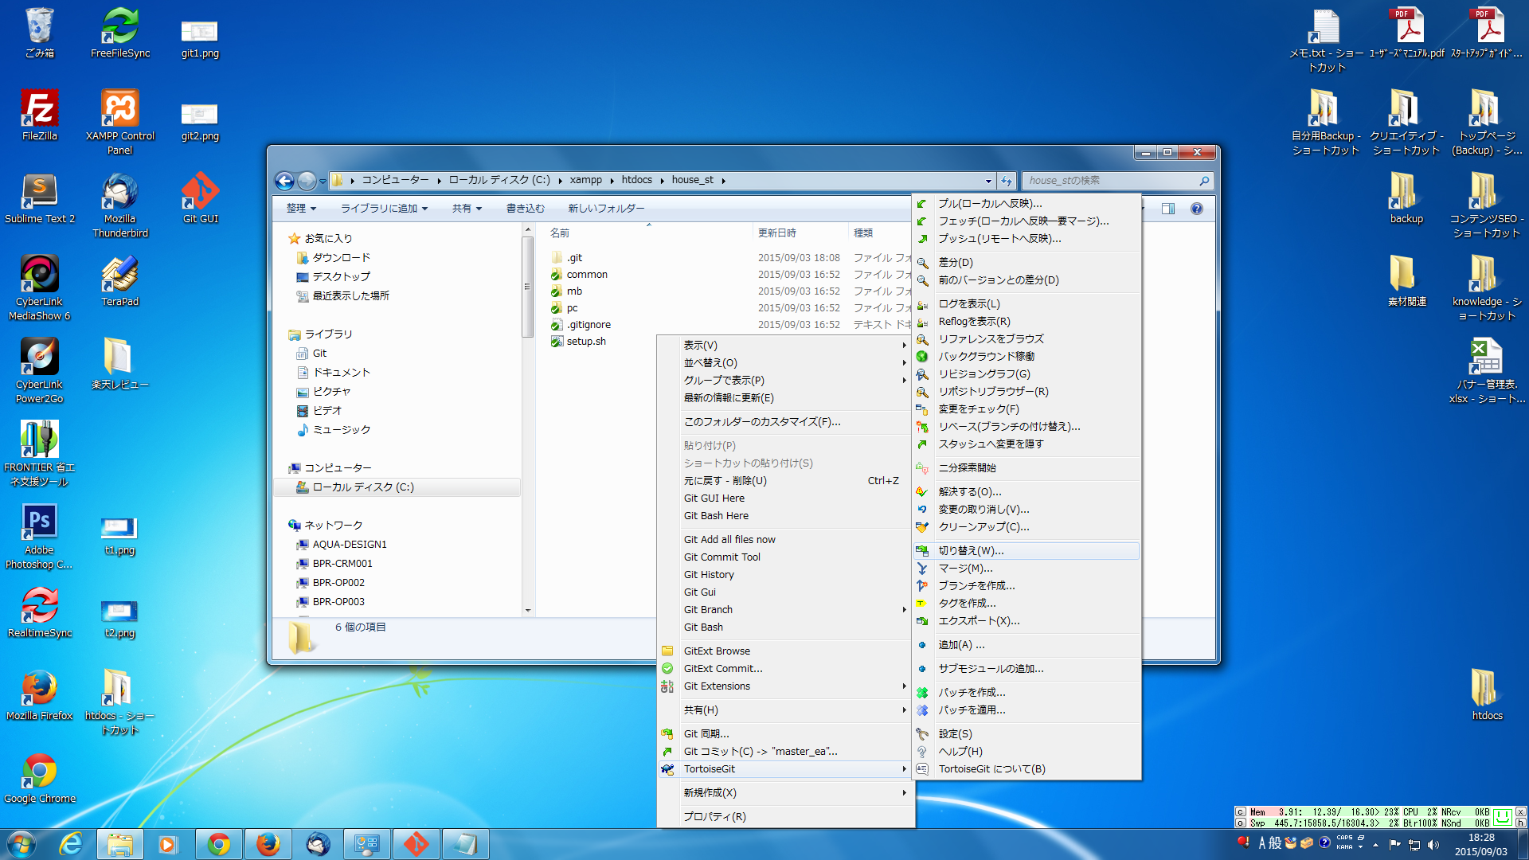Select ダウンロード in the navigation tree
Screen dimensions: 1529x860
(x=341, y=258)
